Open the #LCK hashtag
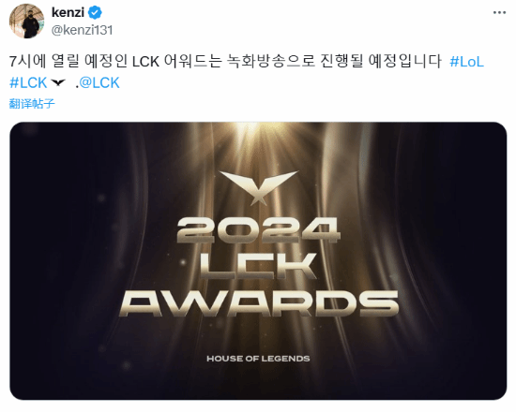 tap(28, 82)
